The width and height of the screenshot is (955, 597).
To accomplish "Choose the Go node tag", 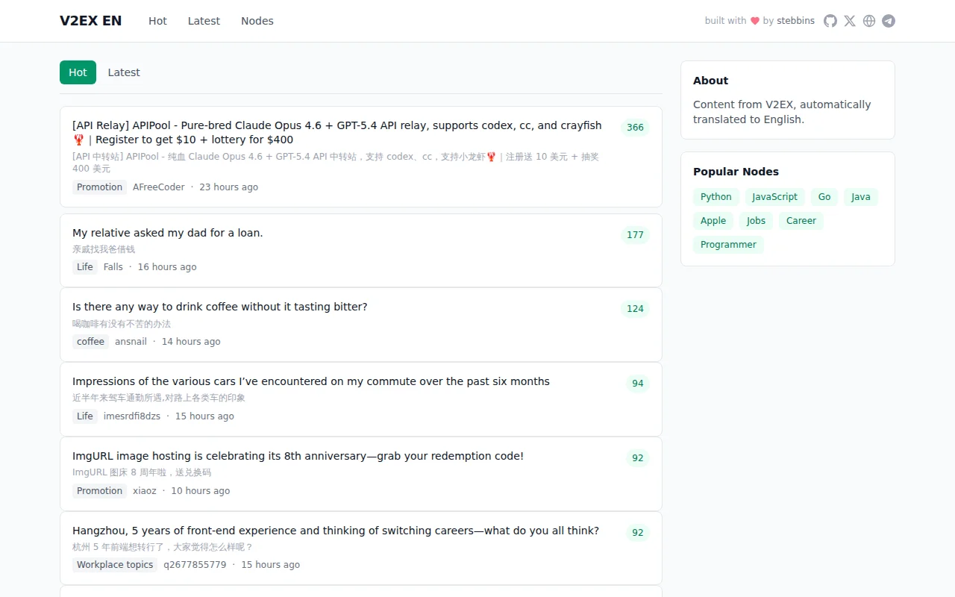I will click(824, 197).
